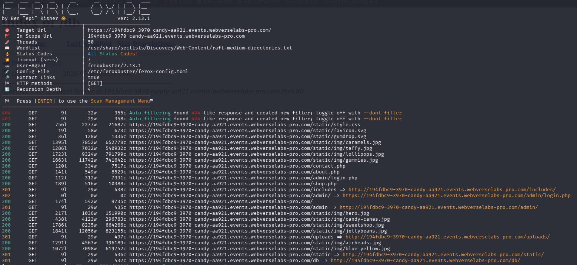Click the target icon beside Target Url
This screenshot has width=577, height=265.
(x=7, y=30)
